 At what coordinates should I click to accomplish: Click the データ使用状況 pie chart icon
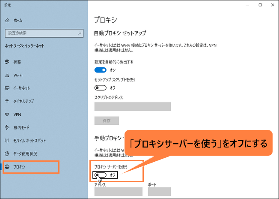[7, 154]
